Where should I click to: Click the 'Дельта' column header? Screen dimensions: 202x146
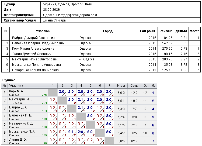(x=181, y=31)
